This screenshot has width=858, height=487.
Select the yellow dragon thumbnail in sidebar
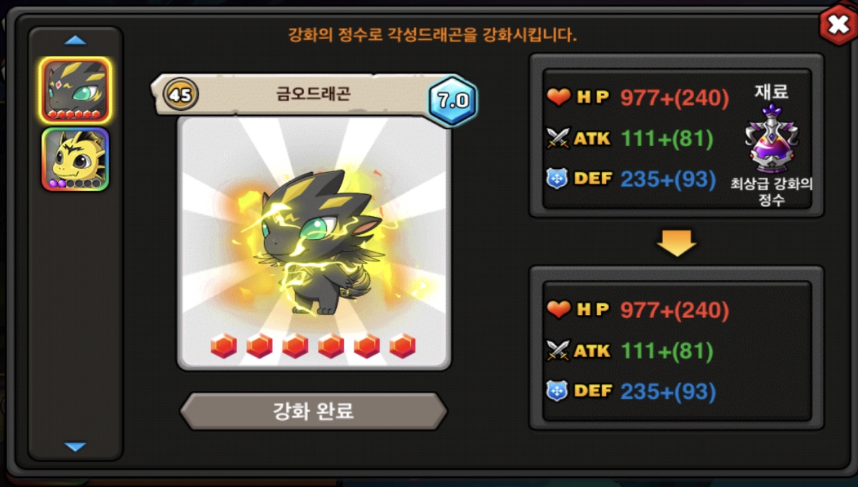click(75, 159)
